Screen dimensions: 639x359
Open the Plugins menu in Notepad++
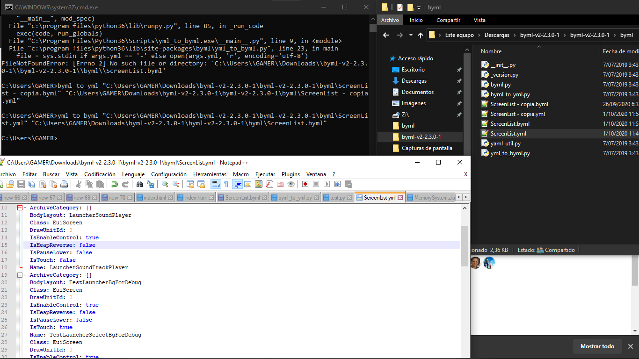pyautogui.click(x=290, y=174)
